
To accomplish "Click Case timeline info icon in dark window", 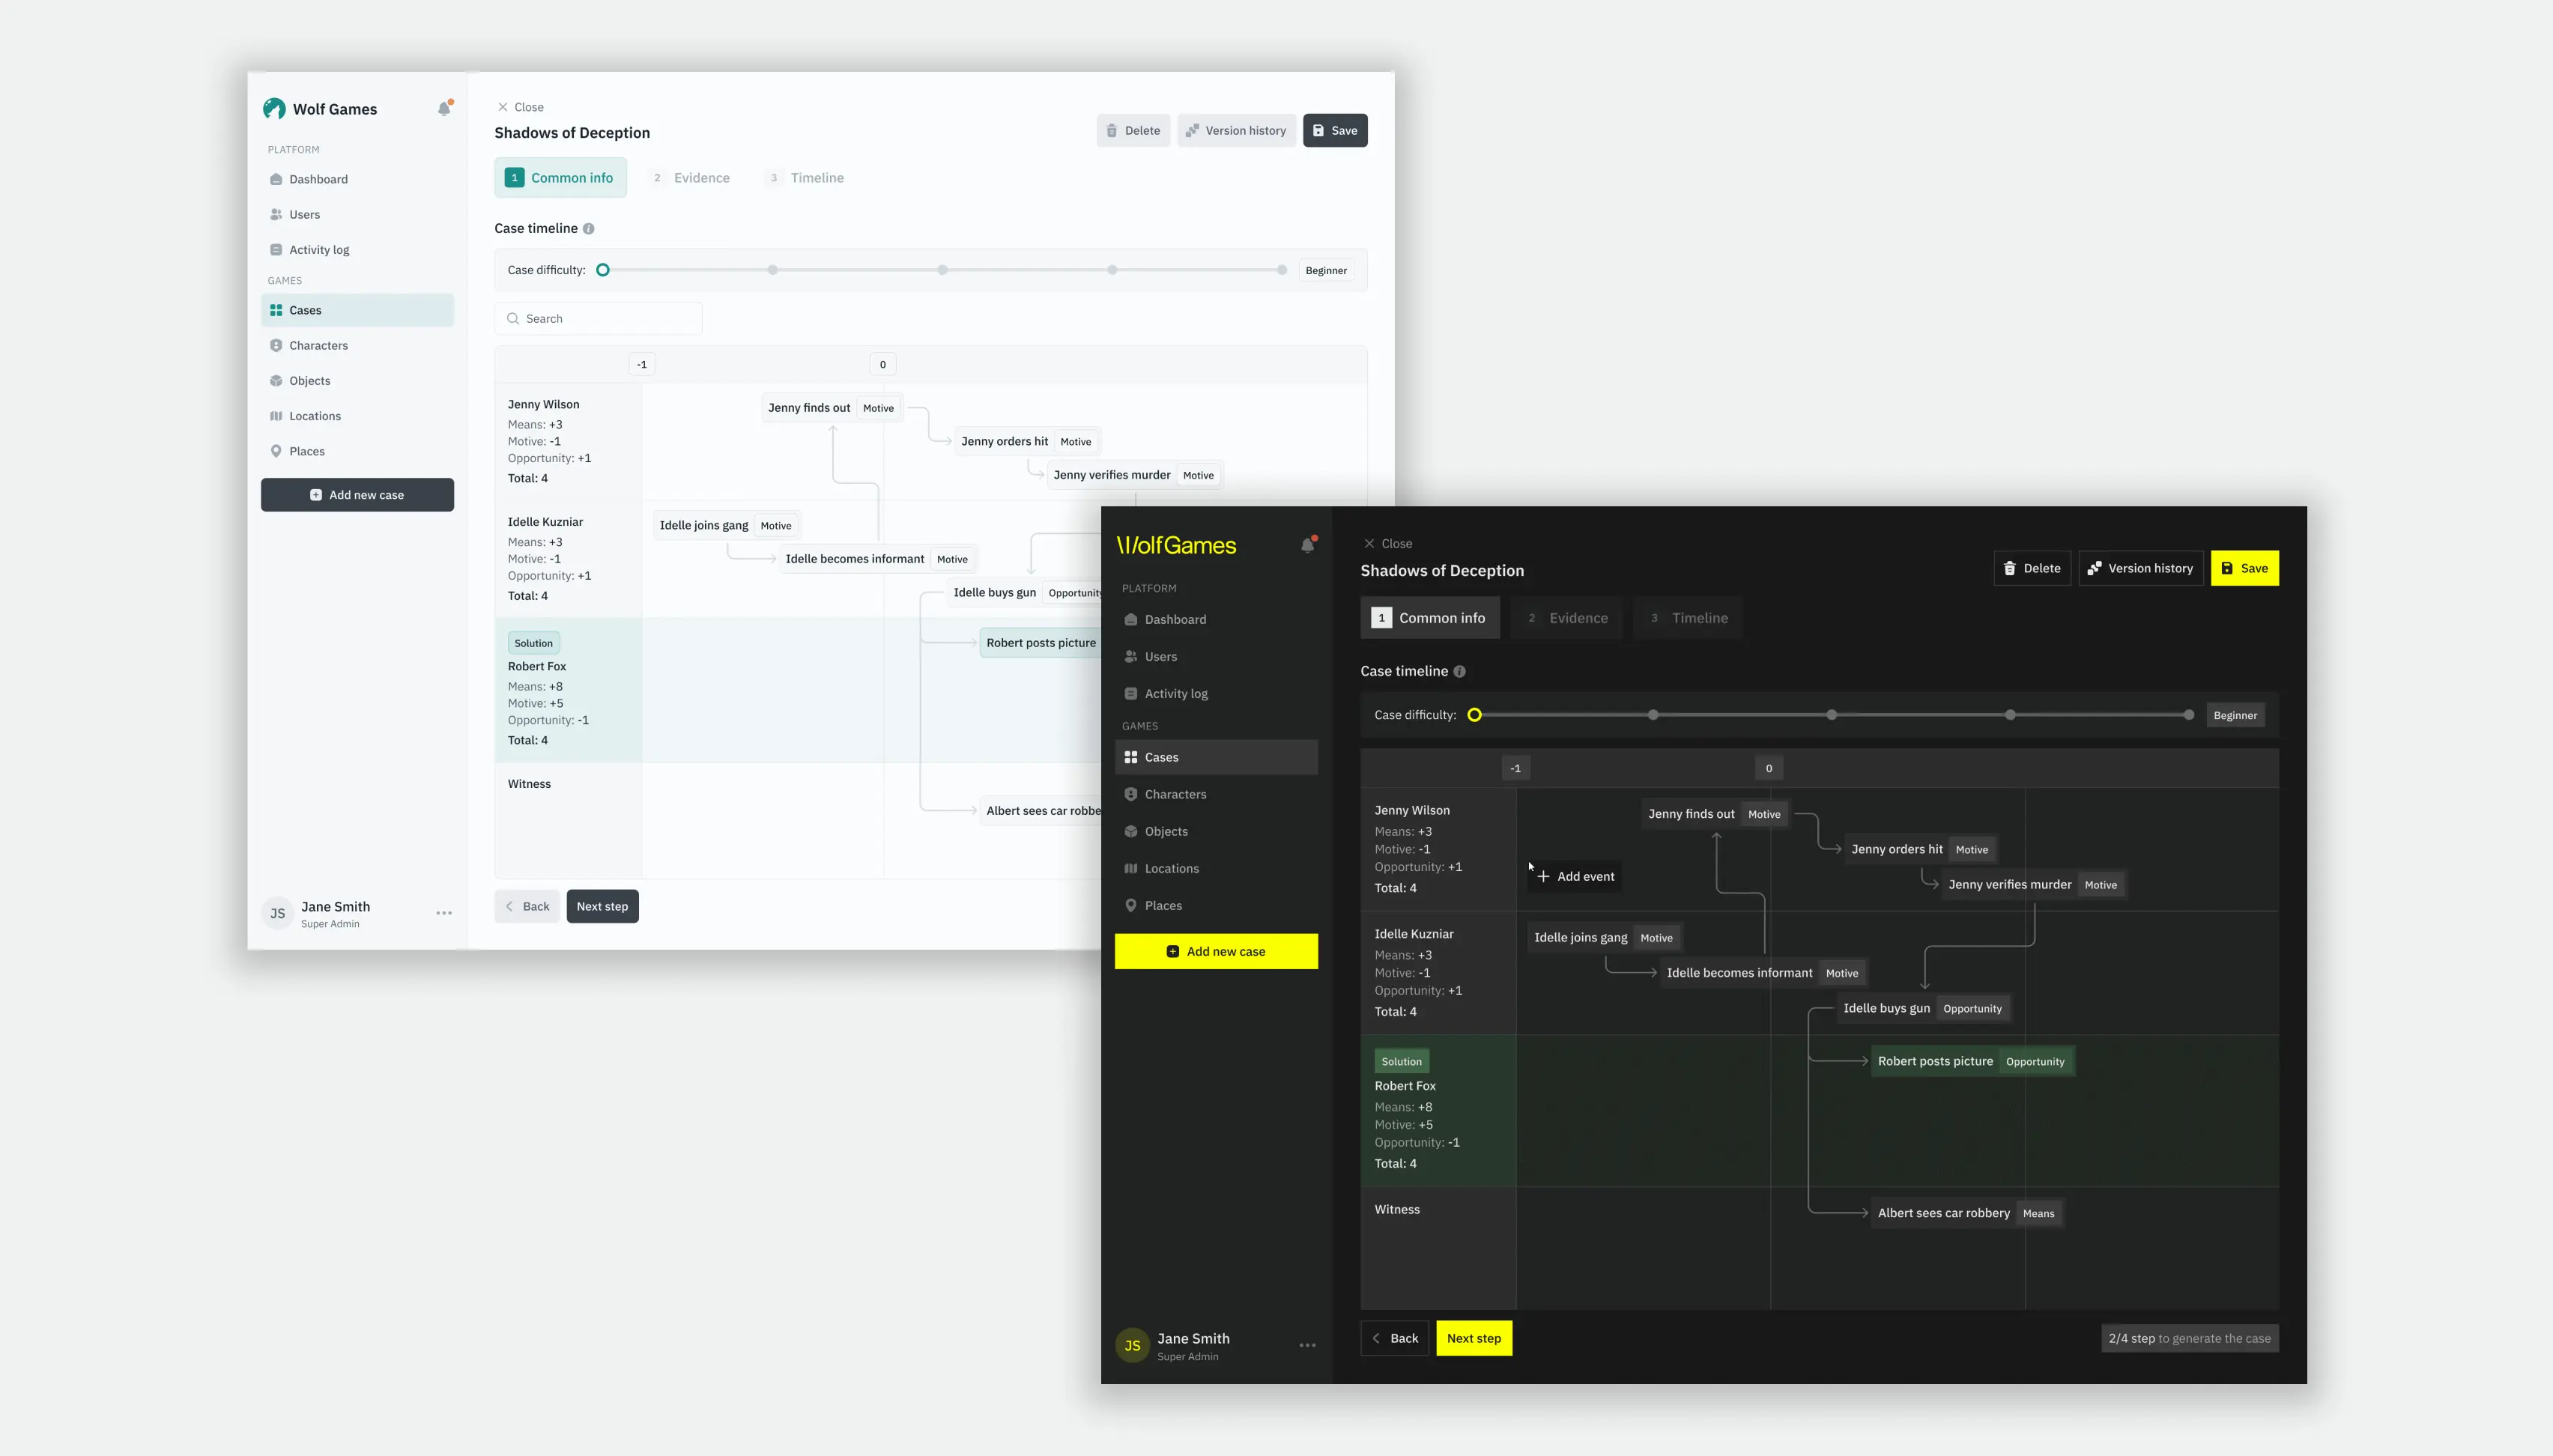I will (1459, 672).
